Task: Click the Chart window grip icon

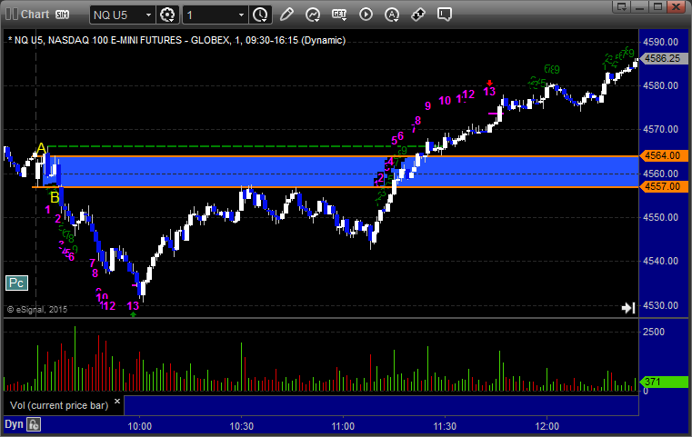Action: coord(12,15)
